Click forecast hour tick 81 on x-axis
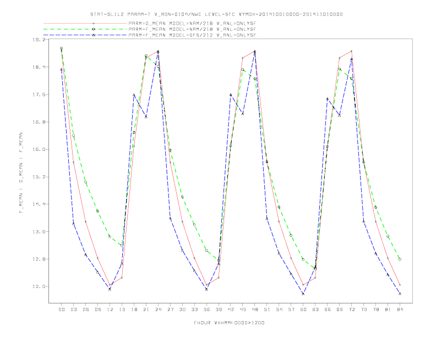 pyautogui.click(x=388, y=309)
